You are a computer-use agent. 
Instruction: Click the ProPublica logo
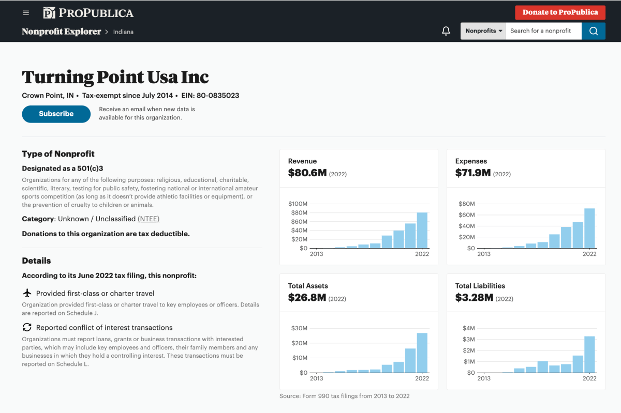tap(88, 13)
